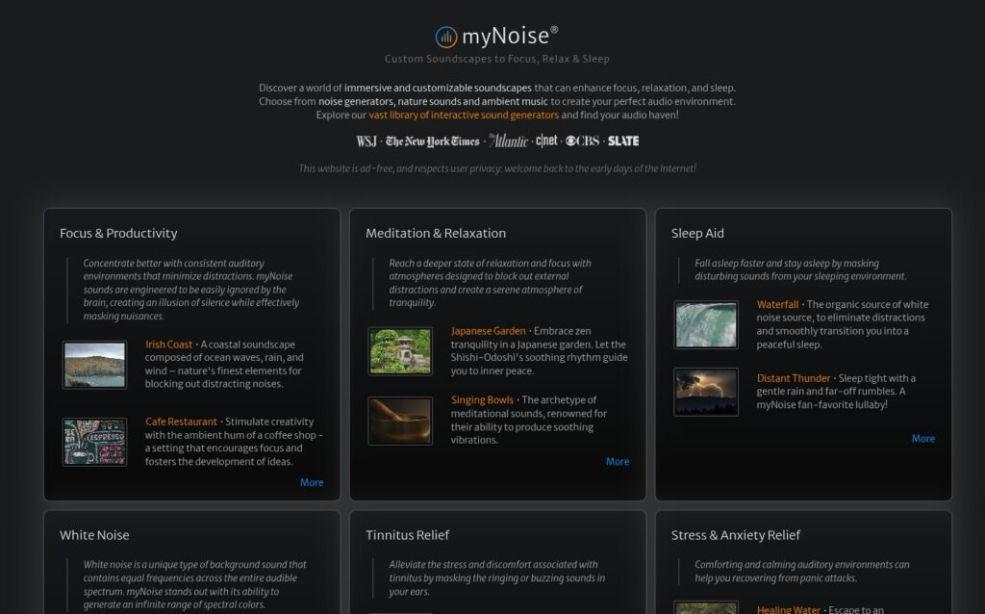Click the Reach a deeper state quote text
985x614 pixels.
(x=490, y=283)
